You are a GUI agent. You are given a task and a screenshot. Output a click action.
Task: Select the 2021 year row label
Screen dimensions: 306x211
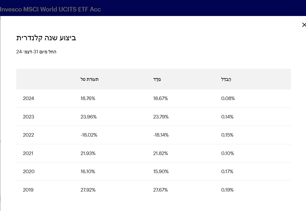[x=29, y=153]
